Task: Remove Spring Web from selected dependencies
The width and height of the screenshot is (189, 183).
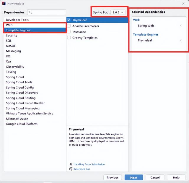Action: coord(180,26)
